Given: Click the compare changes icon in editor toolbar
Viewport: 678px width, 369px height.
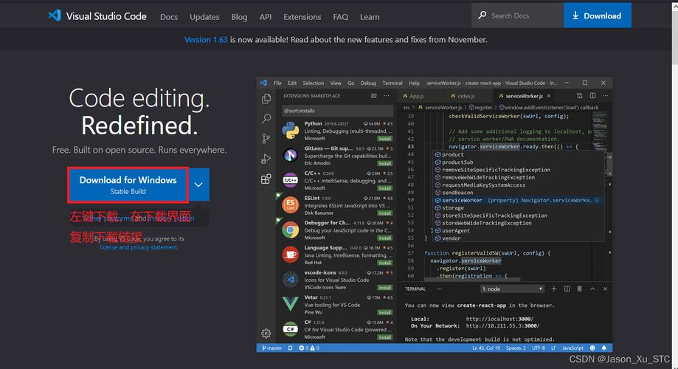Looking at the screenshot, I should [579, 96].
